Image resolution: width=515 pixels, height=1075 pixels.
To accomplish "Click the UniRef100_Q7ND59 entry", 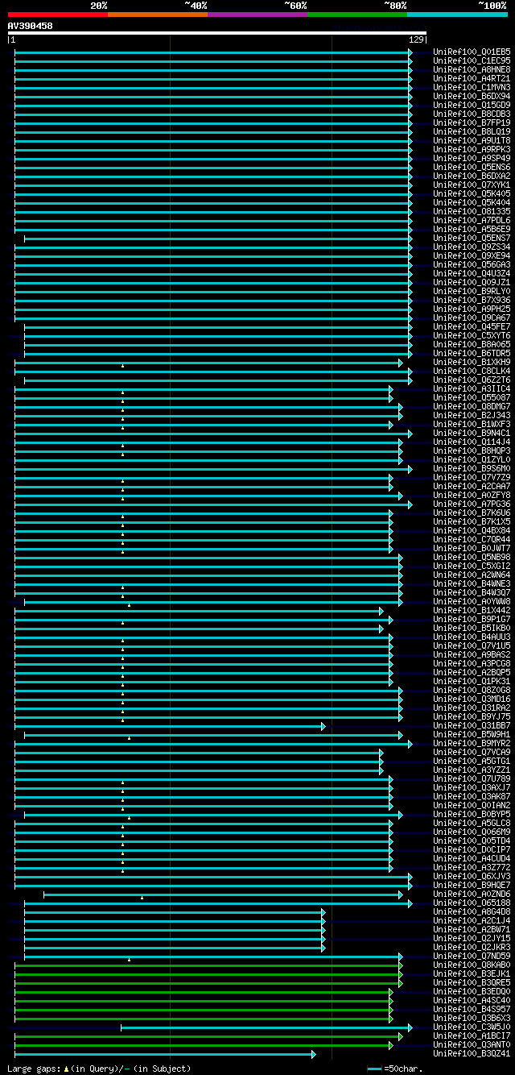I will pos(472,957).
